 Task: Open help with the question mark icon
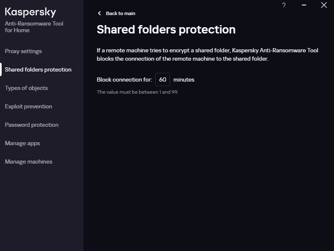pyautogui.click(x=284, y=5)
